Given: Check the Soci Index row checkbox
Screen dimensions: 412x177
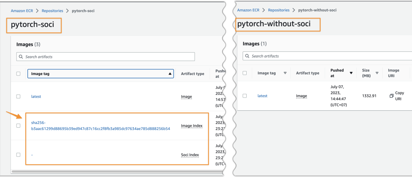Looking at the screenshot, I should [x=19, y=155].
